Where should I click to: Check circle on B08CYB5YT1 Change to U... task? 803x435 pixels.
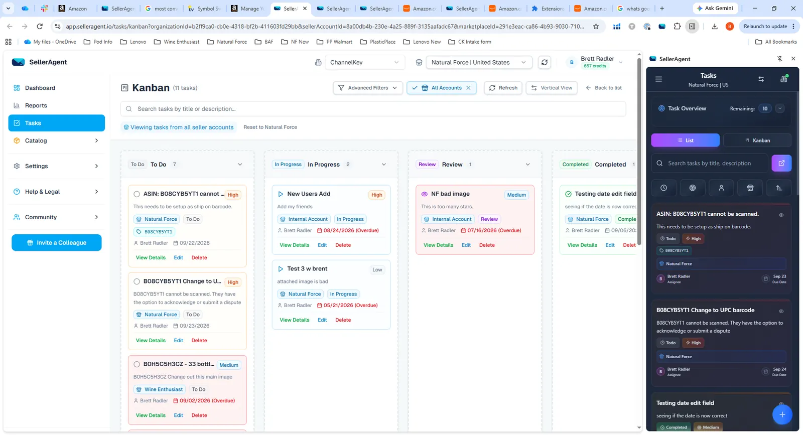(137, 281)
